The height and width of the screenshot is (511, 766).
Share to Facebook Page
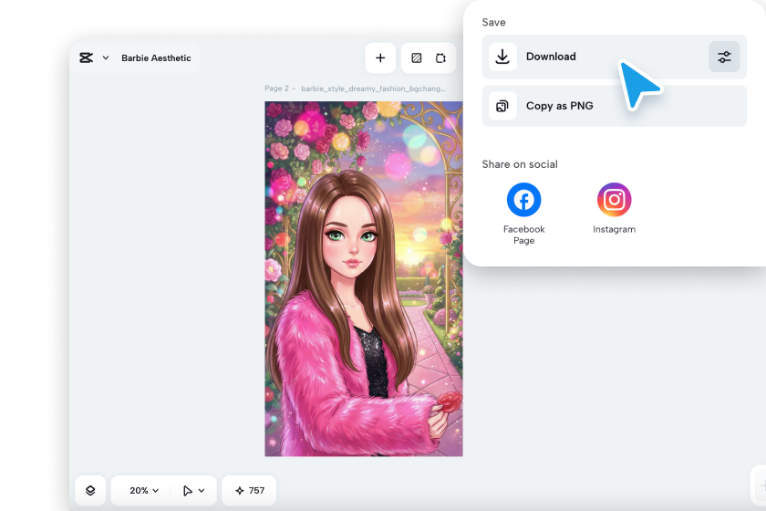click(x=523, y=200)
